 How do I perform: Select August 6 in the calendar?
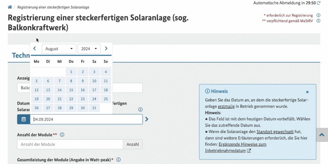tap(48, 81)
